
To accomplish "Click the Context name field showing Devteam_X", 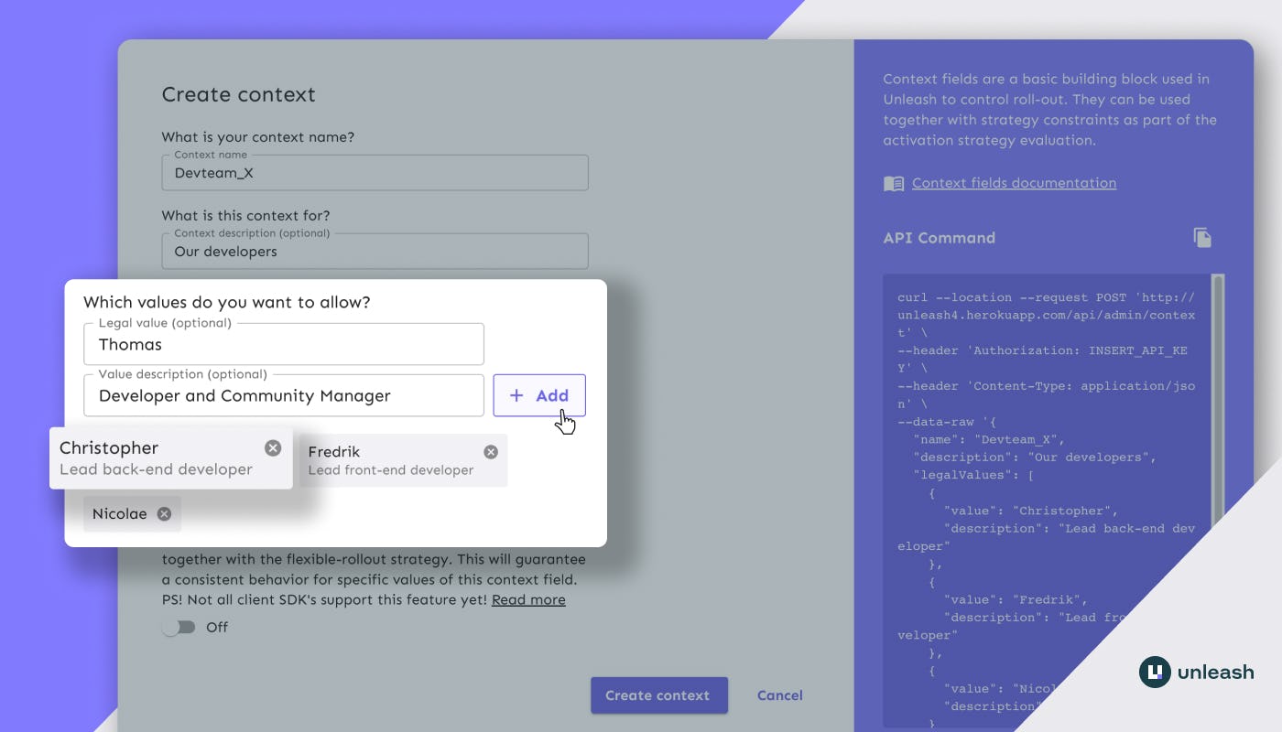I will (x=375, y=173).
